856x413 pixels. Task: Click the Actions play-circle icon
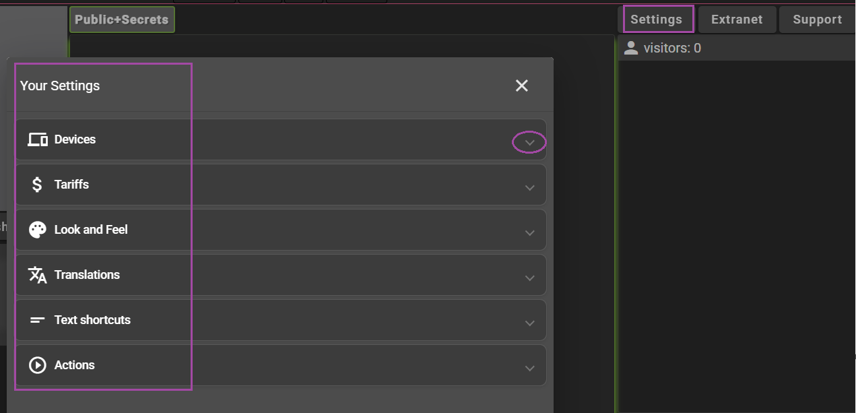[38, 365]
